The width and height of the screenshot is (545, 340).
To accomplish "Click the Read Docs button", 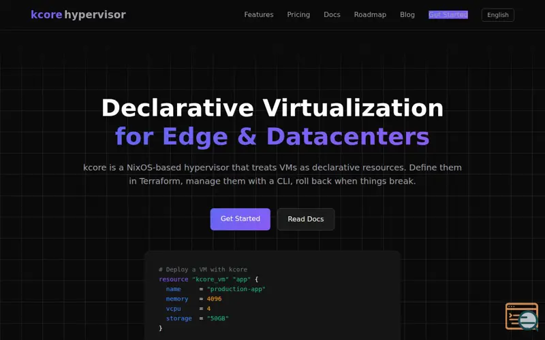I will (305, 219).
